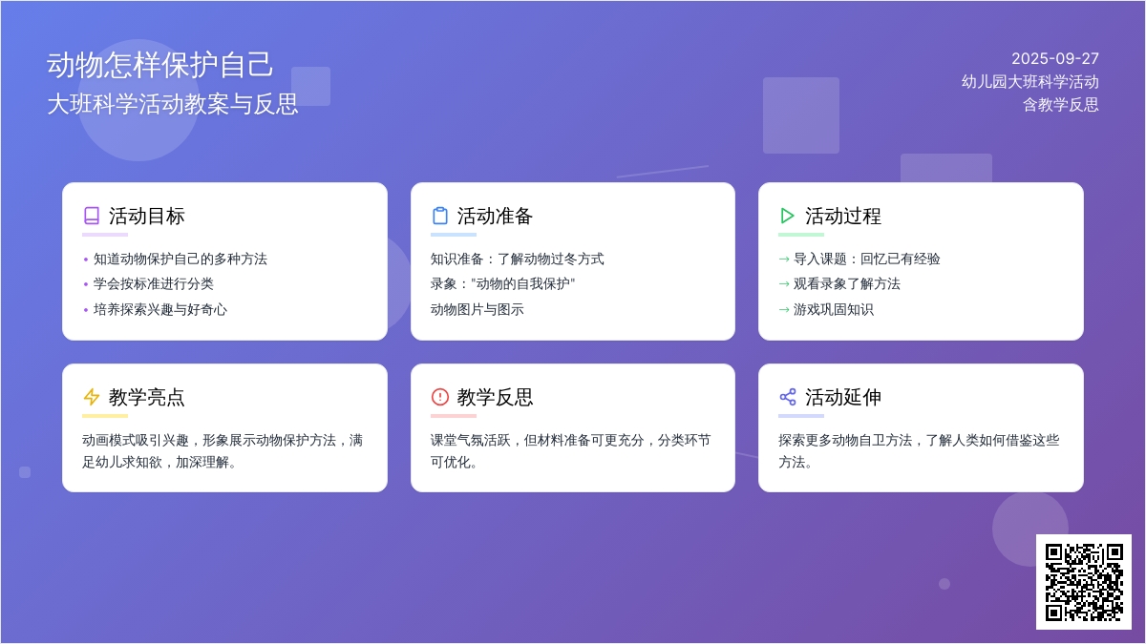
Task: Select the 活动准备 card heading
Action: (x=495, y=216)
